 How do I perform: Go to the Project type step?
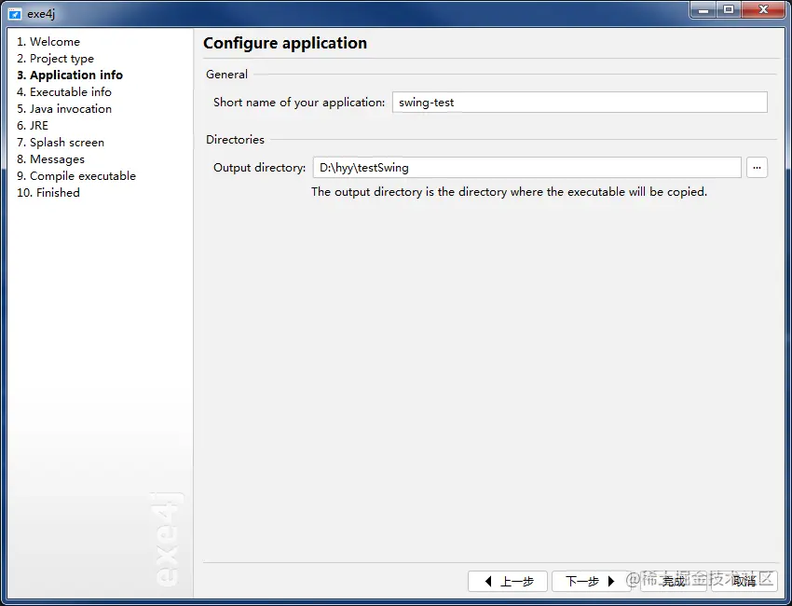coord(55,59)
